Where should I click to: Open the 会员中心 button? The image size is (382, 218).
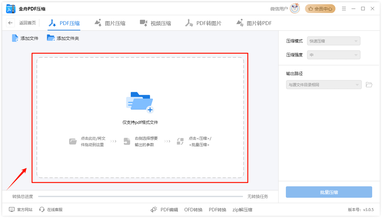320,9
